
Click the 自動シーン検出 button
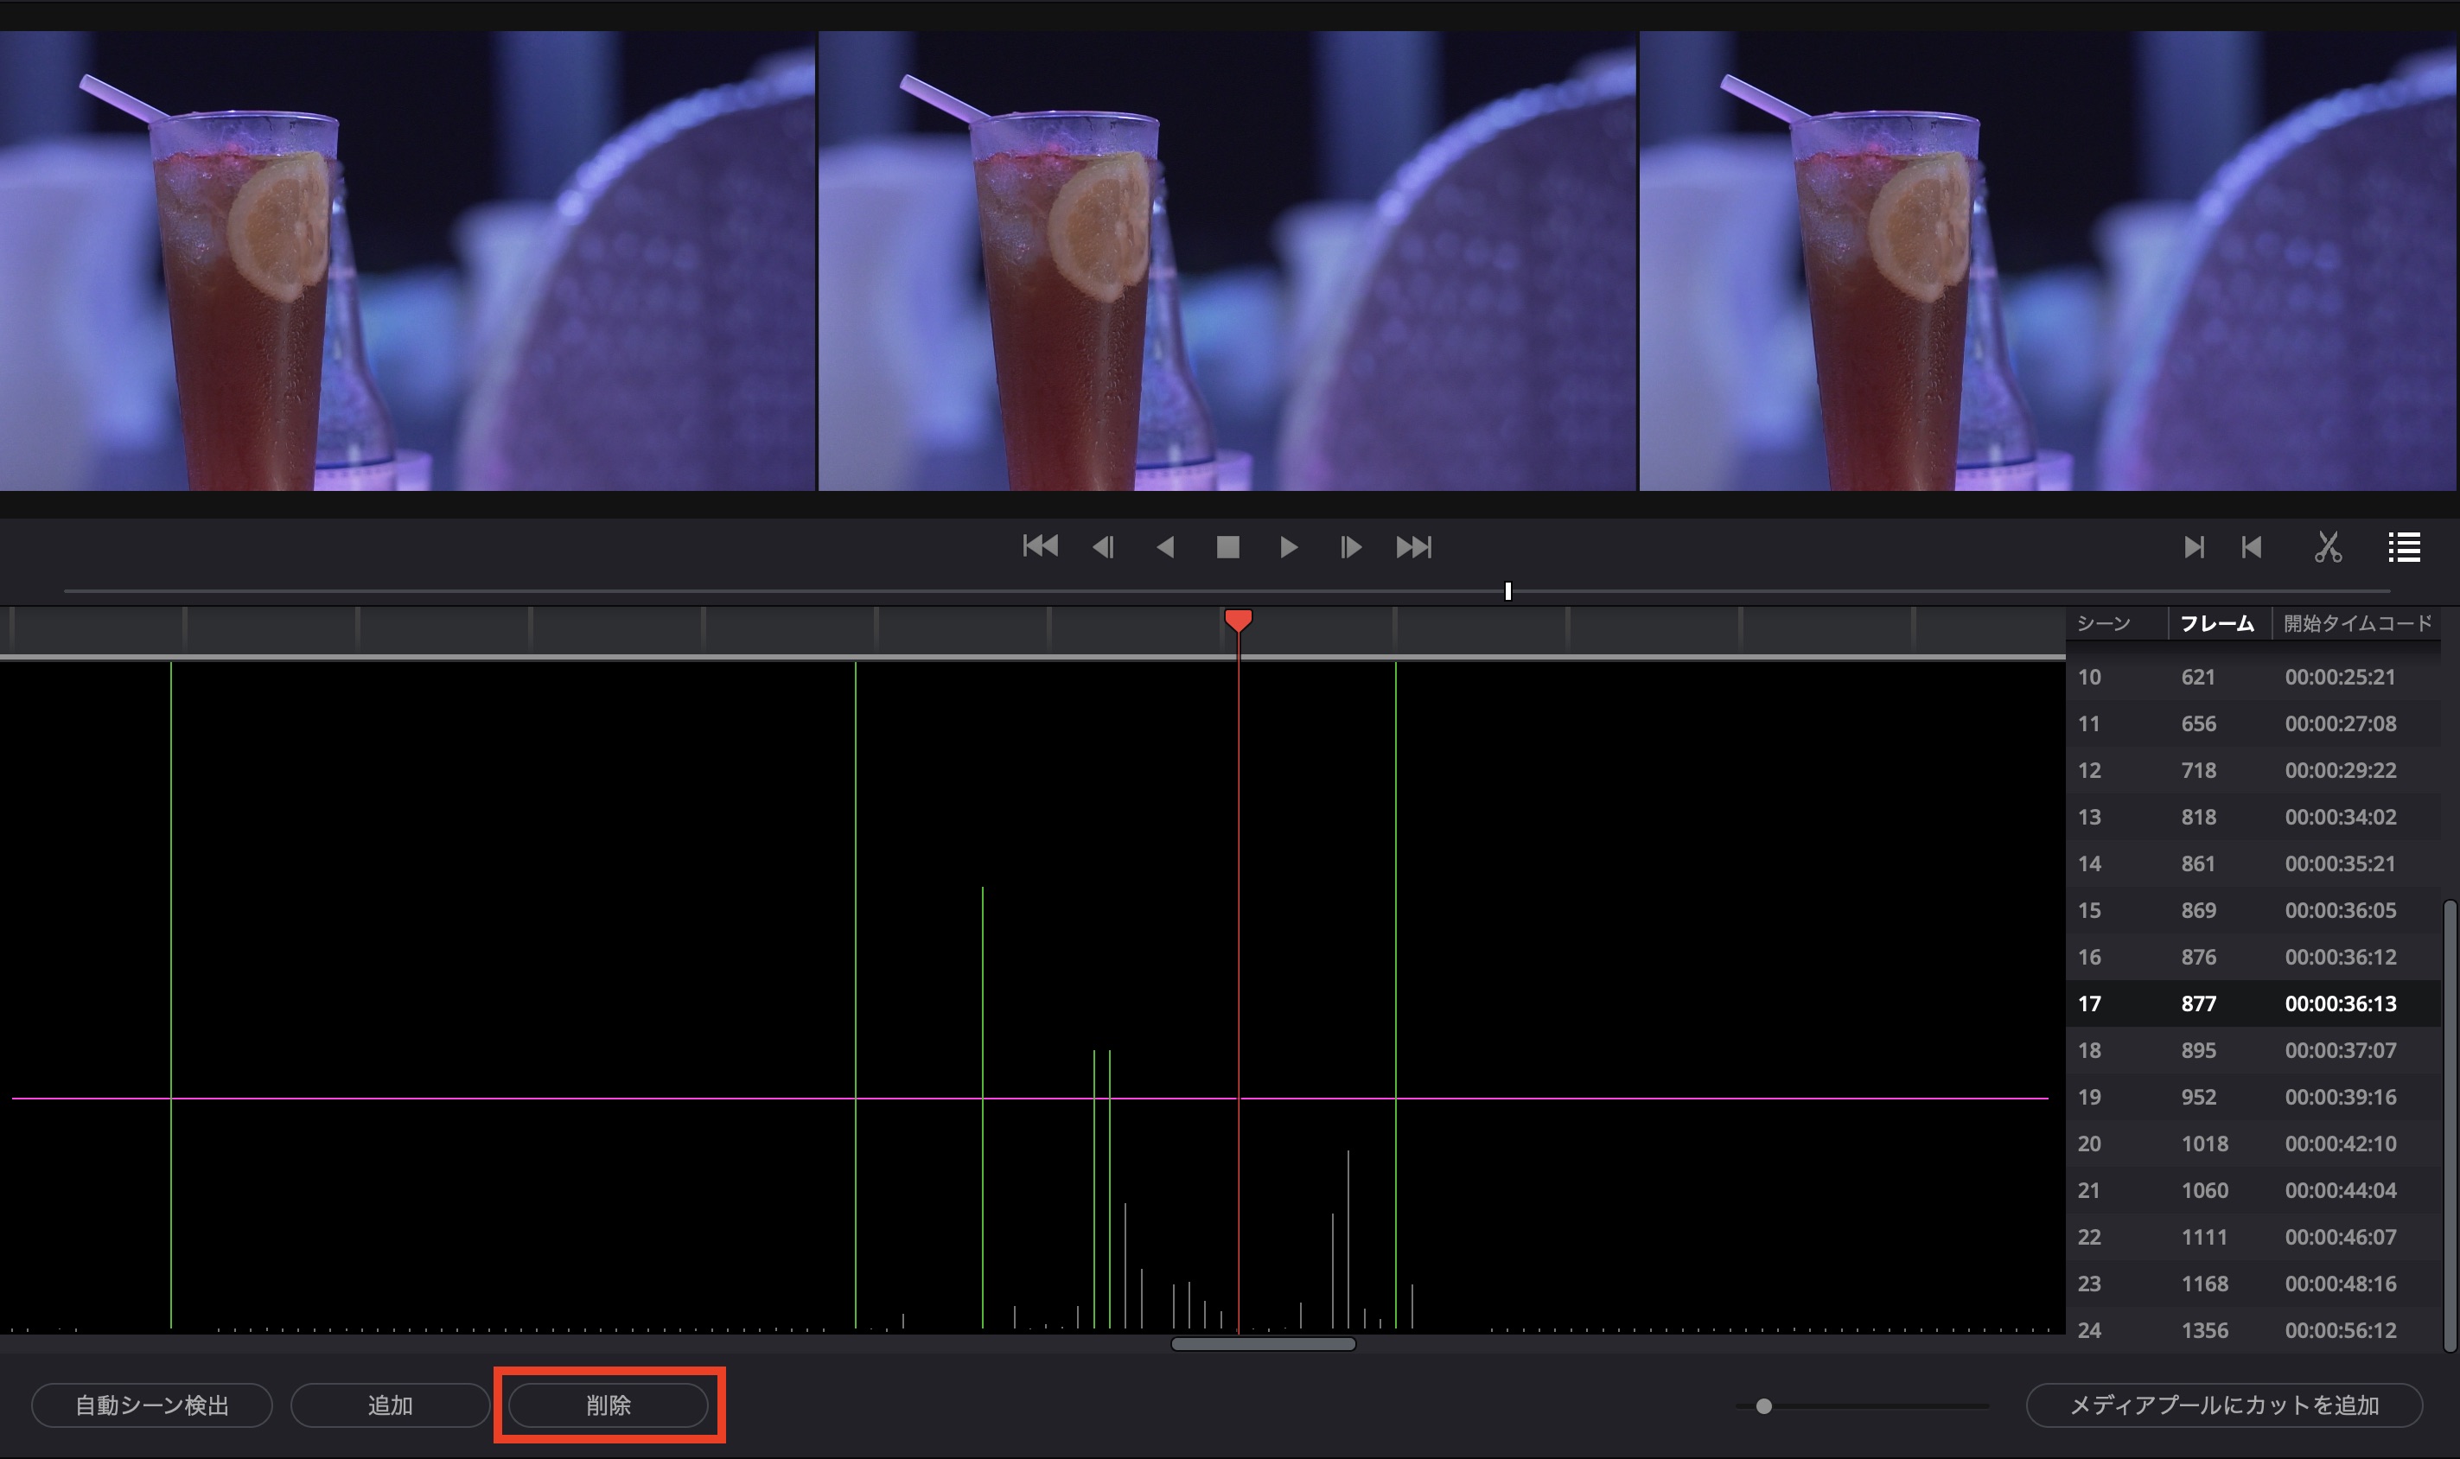point(151,1405)
